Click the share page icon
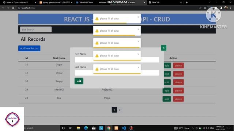The width and height of the screenshot is (234, 131). click(x=200, y=8)
